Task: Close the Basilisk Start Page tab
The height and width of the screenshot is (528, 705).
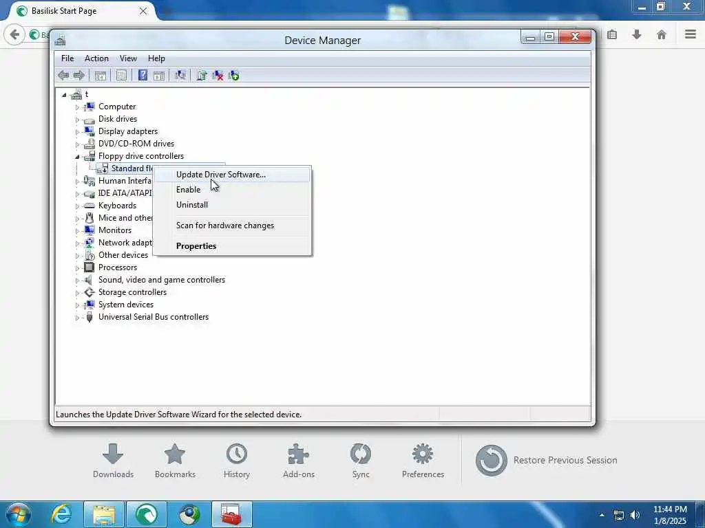Action: 143,11
